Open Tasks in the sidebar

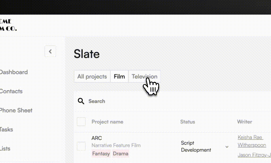pos(6,129)
